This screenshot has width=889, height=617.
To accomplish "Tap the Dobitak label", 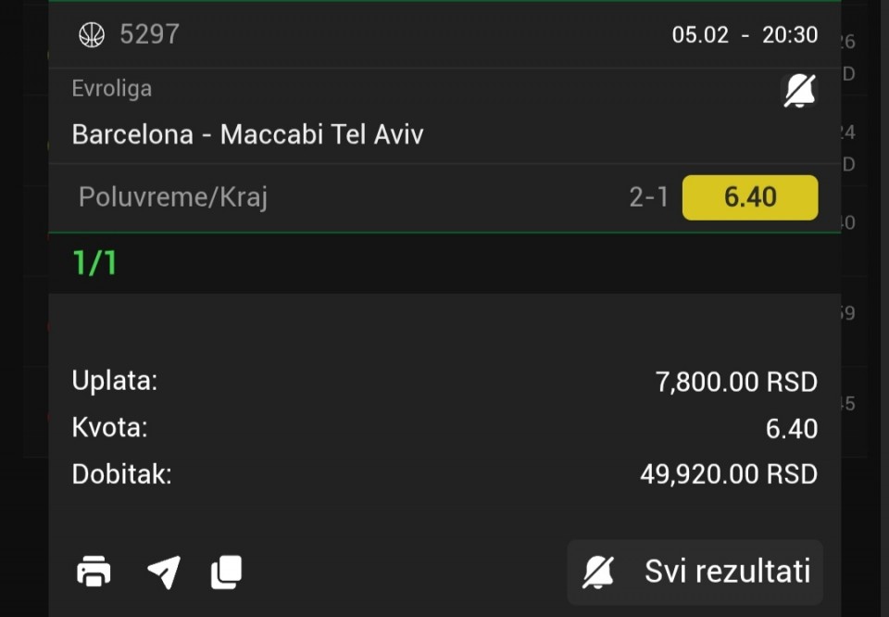I will pos(121,474).
